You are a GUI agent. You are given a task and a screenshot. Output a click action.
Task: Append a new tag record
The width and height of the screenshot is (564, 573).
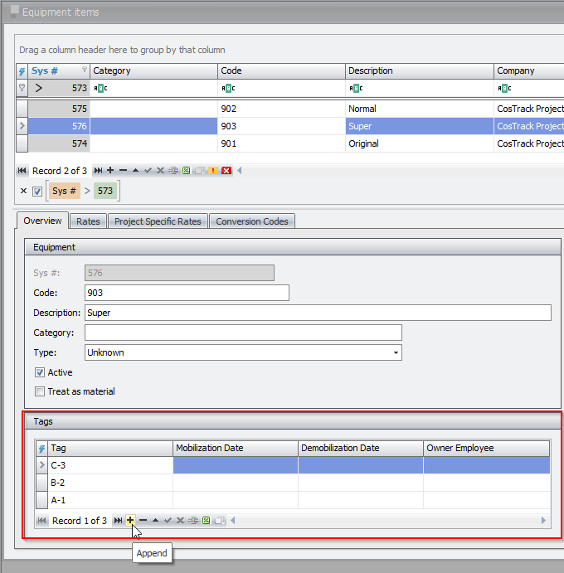click(130, 521)
